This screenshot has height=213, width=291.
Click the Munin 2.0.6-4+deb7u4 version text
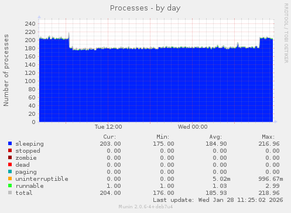(146, 207)
